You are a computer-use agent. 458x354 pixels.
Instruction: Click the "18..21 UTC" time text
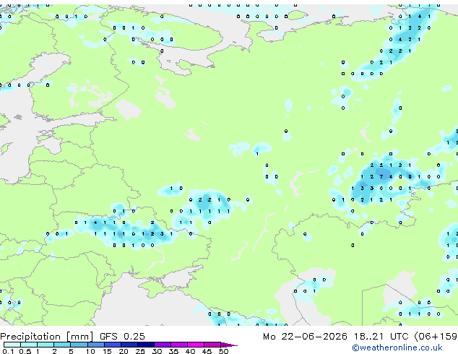coord(381,336)
